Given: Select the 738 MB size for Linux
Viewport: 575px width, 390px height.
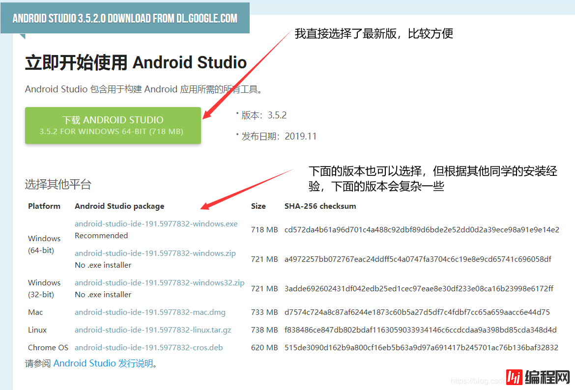Looking at the screenshot, I should tap(264, 330).
